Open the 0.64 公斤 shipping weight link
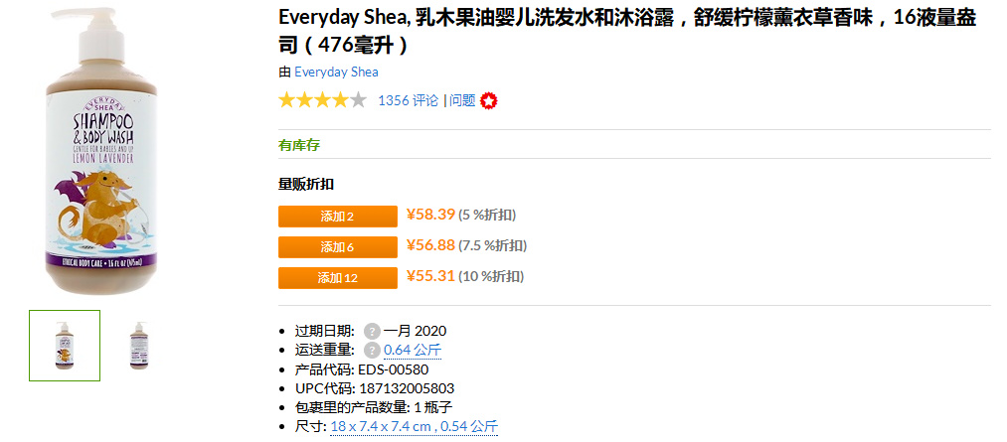Image resolution: width=1007 pixels, height=442 pixels. tap(413, 351)
